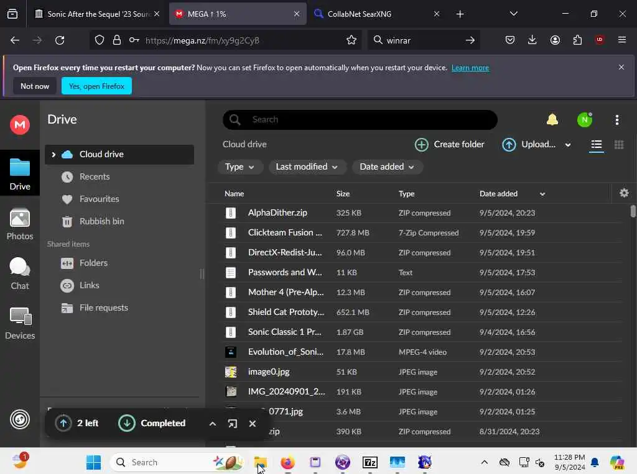
Task: Open Save to Pocket icon
Action: pos(510,40)
